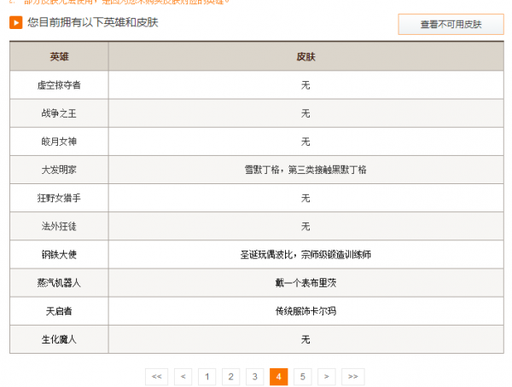Select hero cell 皎月女神
This screenshot has width=512, height=387.
pyautogui.click(x=59, y=142)
